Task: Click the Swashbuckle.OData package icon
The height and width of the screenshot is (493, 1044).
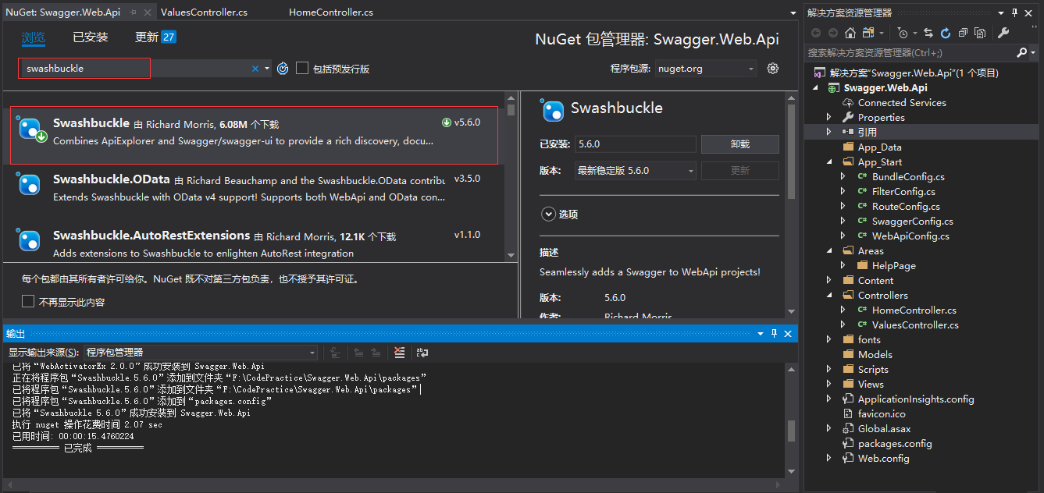Action: click(29, 184)
